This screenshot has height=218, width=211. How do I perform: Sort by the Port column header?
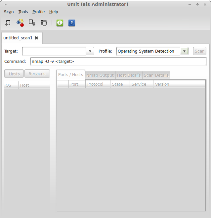pos(77,84)
